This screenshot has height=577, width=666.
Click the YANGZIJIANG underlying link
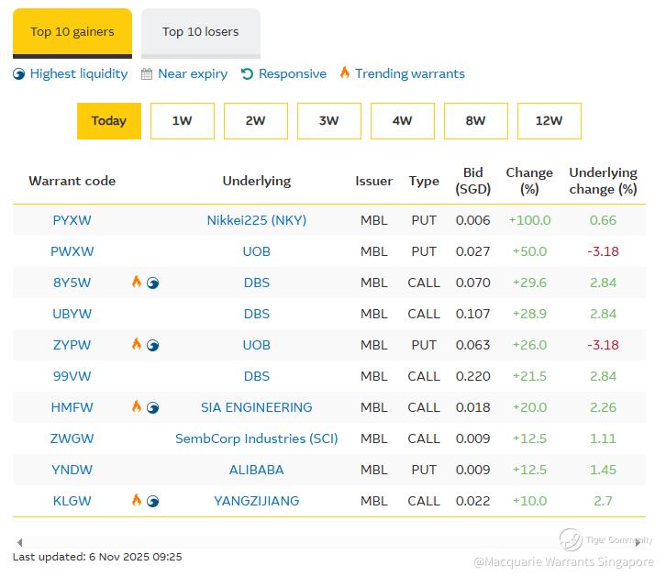coord(257,501)
